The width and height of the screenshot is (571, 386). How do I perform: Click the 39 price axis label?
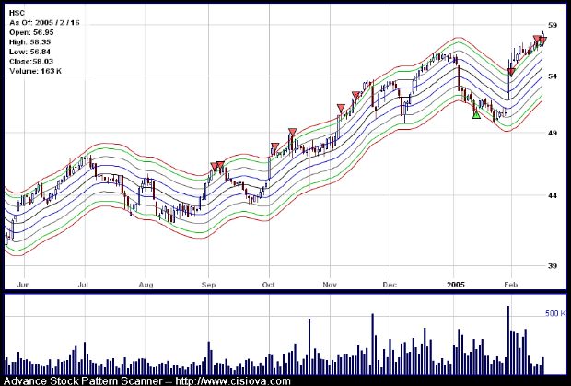(x=553, y=266)
